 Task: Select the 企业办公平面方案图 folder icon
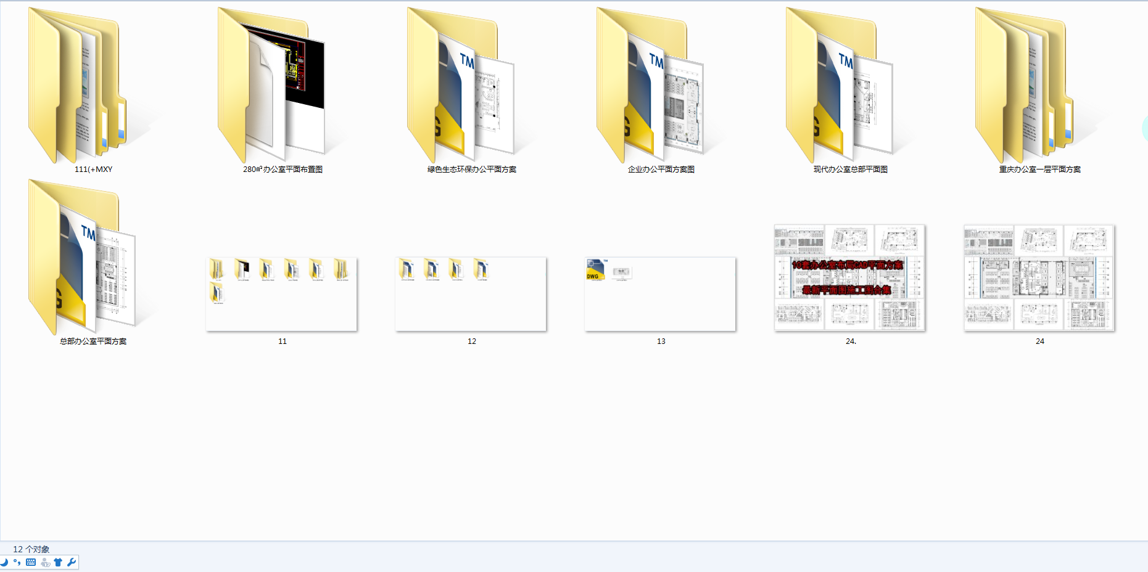click(650, 85)
